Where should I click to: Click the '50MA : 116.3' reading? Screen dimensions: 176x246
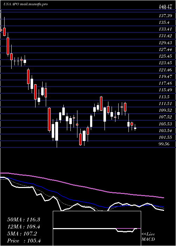(24, 220)
